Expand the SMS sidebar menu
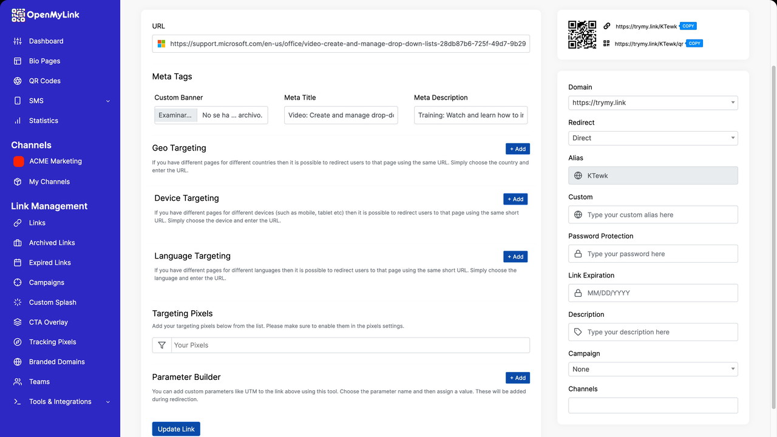Image resolution: width=777 pixels, height=437 pixels. point(61,101)
